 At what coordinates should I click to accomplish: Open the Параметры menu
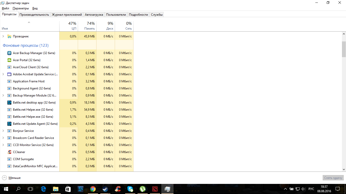(x=21, y=8)
